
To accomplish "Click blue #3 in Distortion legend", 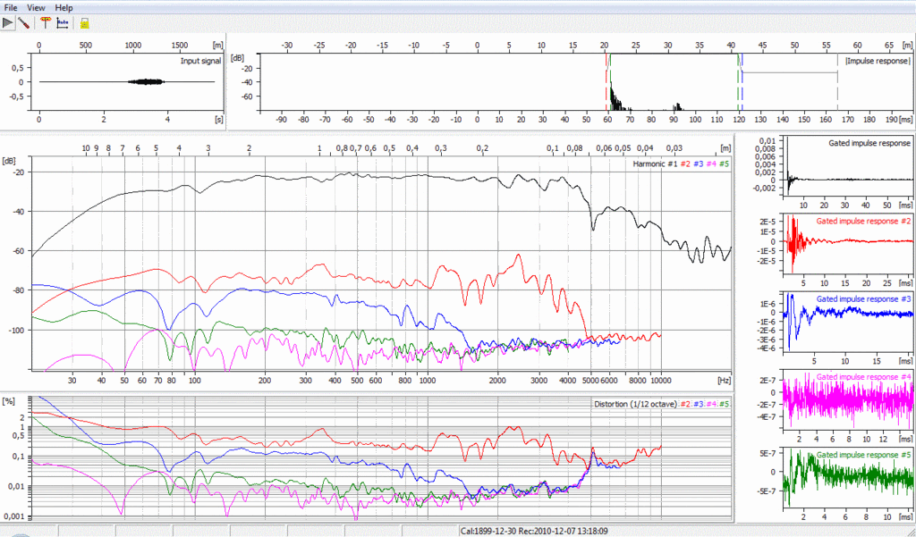I will pos(698,404).
